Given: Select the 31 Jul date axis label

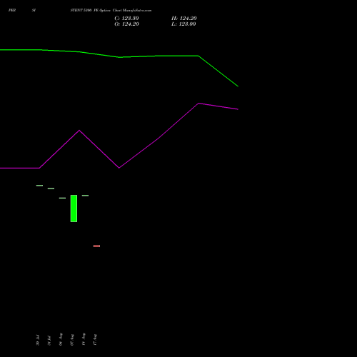Looking at the screenshot, I should tap(49, 341).
